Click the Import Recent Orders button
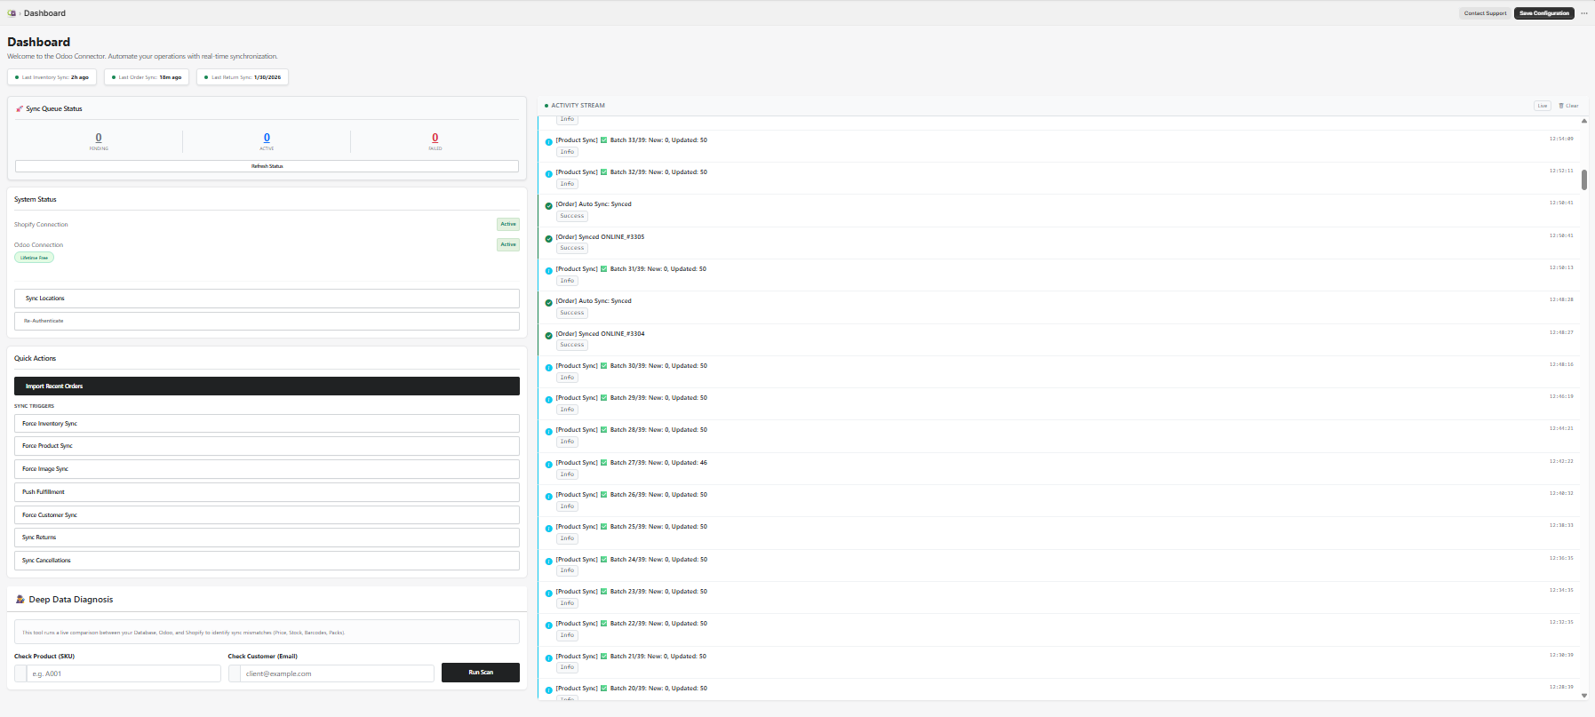Screen dimensions: 1595x717 click(267, 386)
